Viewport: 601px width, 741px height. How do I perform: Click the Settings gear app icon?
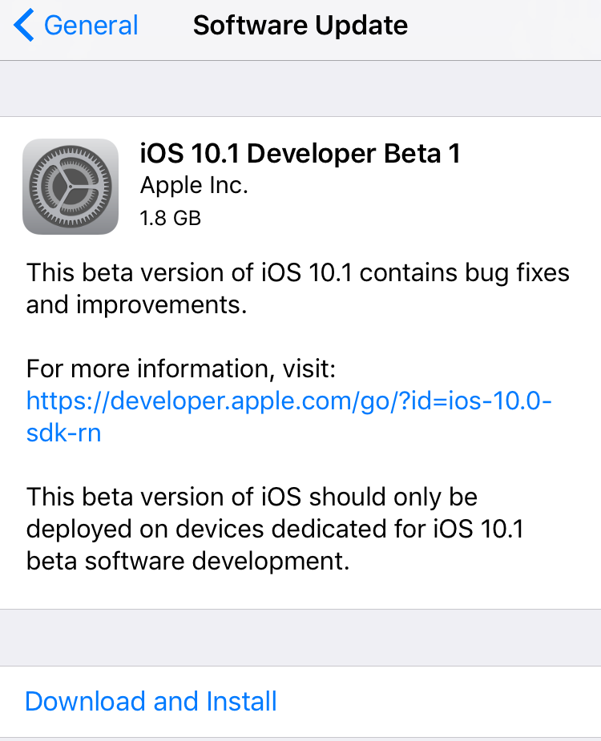click(71, 187)
